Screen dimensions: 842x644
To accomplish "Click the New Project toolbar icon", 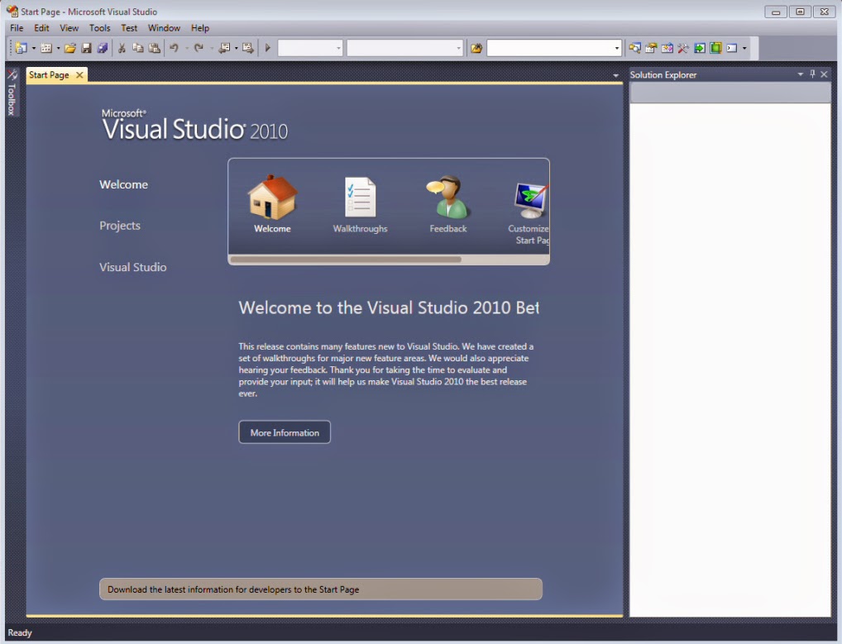I will [x=21, y=48].
